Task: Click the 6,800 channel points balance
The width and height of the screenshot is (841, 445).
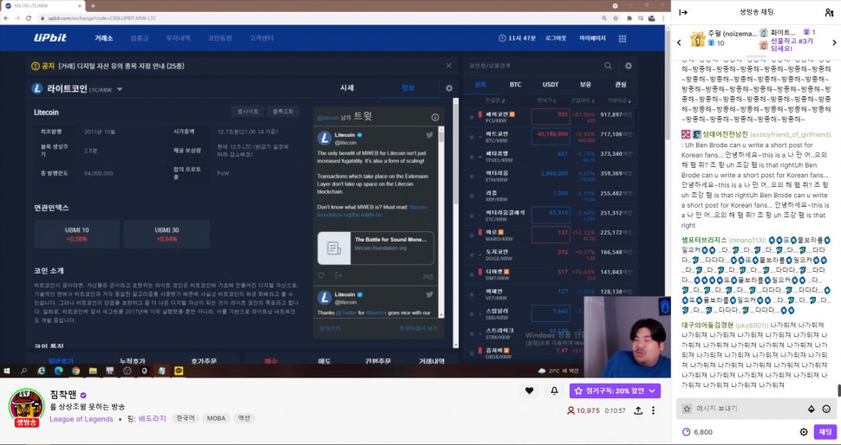Action: tap(697, 432)
